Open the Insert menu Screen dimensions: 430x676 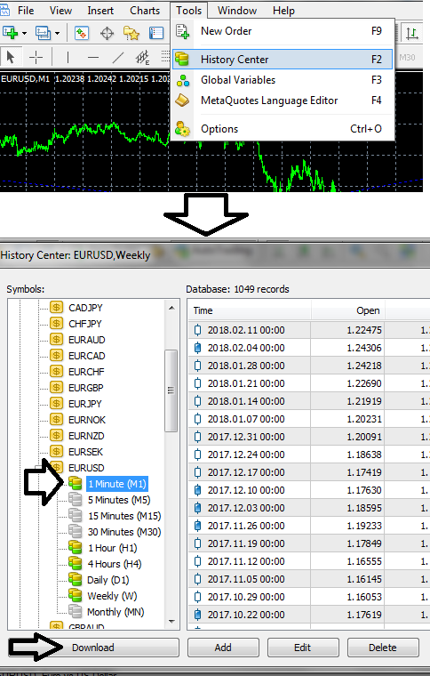click(100, 11)
